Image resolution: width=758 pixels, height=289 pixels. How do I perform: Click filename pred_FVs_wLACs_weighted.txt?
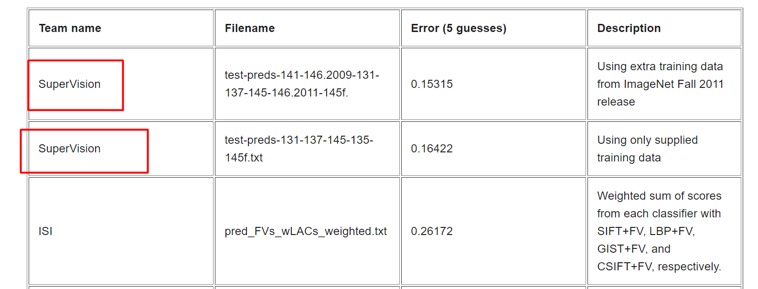pyautogui.click(x=306, y=231)
